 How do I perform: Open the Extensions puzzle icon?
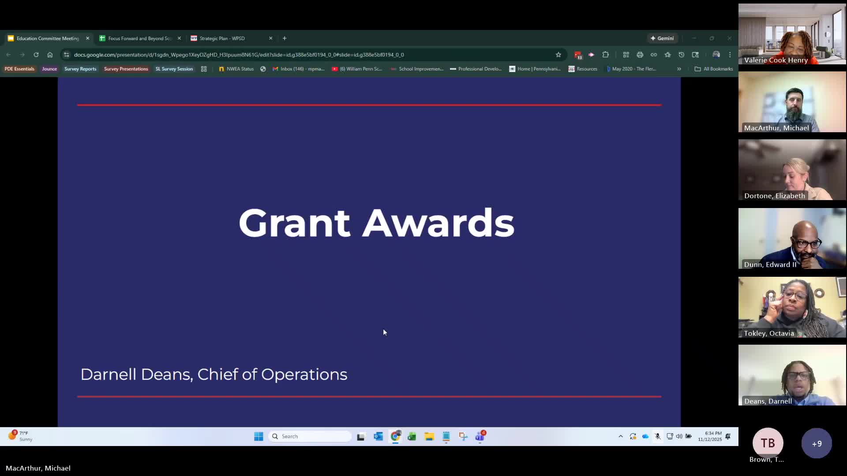pos(606,55)
